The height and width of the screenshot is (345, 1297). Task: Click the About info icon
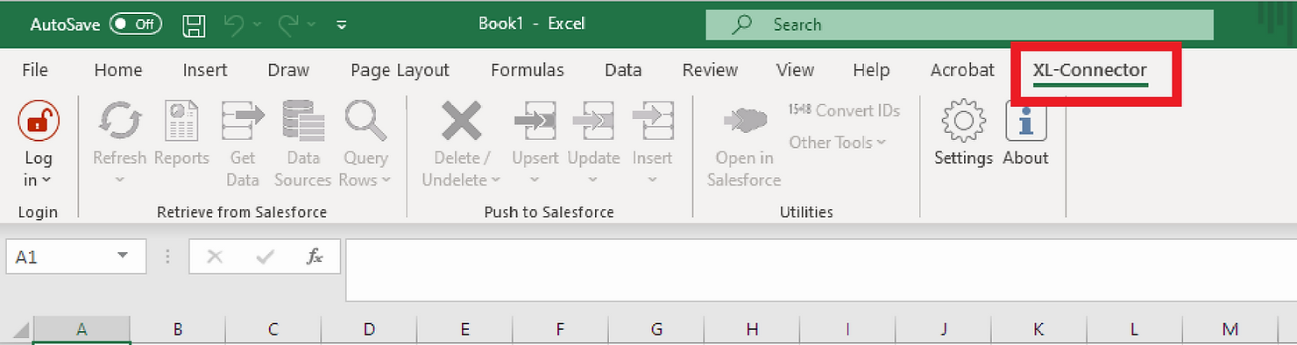tap(1025, 121)
